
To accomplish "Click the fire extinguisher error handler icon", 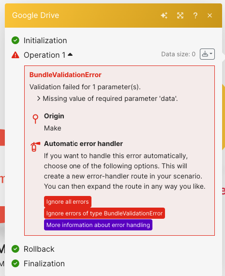I will 35,146.
